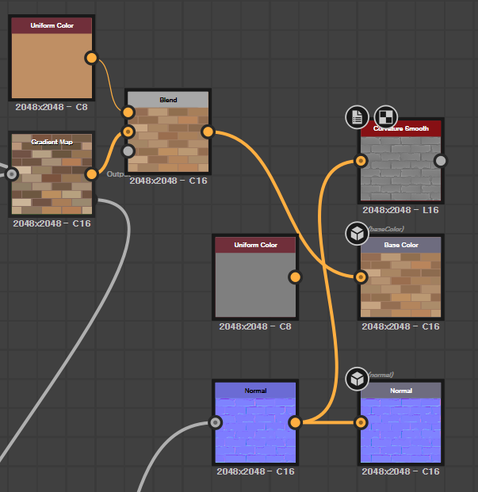
Task: Click 2048x2048 - C16 label under left Normal node
Action: click(255, 471)
